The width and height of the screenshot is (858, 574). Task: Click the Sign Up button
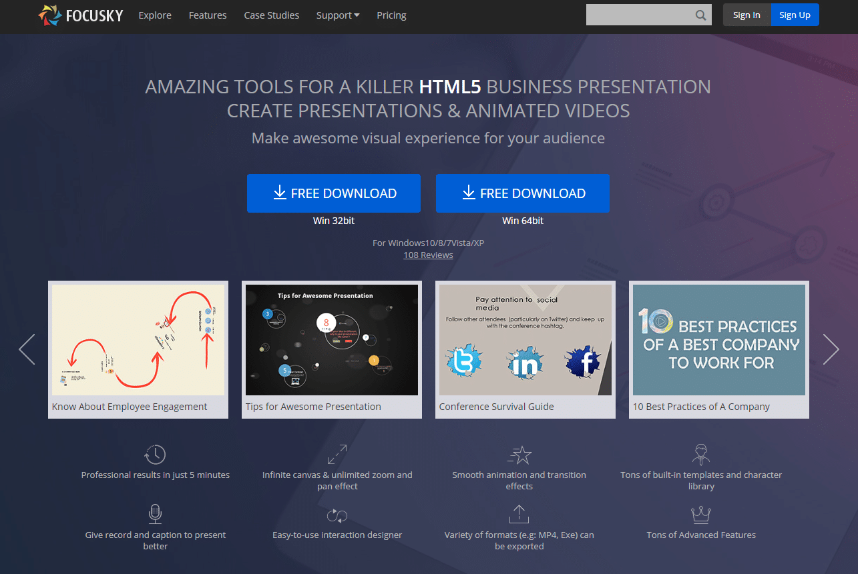click(795, 14)
